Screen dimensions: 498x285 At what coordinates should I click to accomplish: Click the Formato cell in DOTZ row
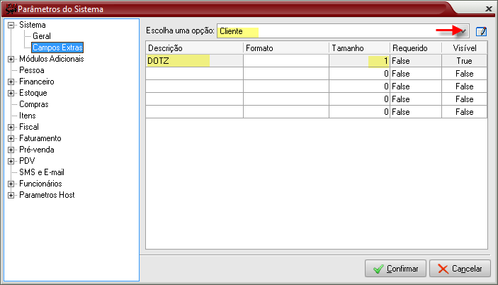pos(286,61)
